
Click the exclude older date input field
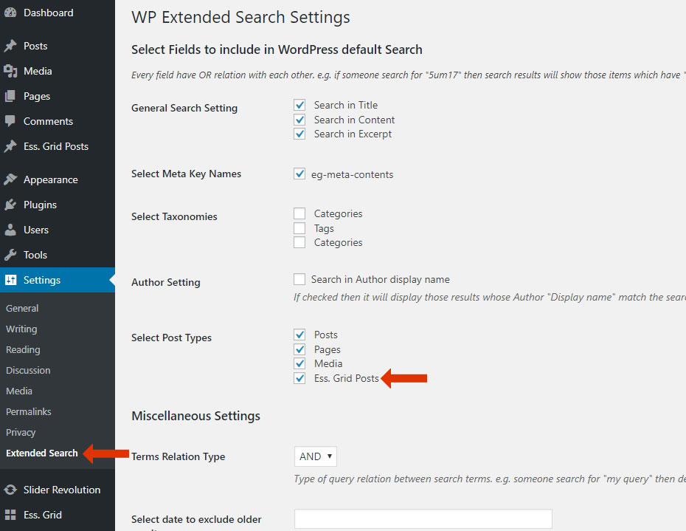(423, 518)
